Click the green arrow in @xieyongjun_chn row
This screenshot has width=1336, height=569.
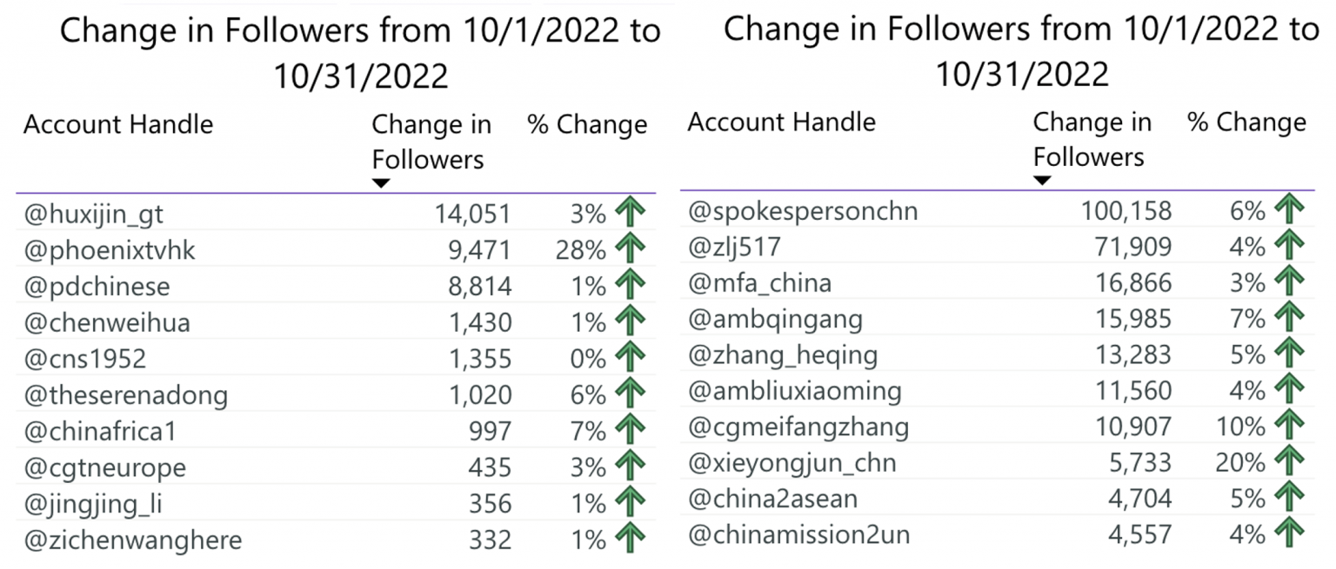tap(1289, 463)
